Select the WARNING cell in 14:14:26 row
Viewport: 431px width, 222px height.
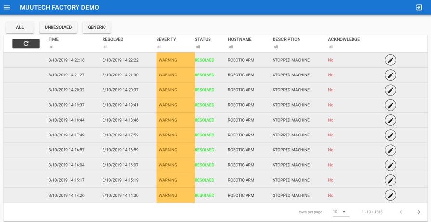pyautogui.click(x=175, y=196)
